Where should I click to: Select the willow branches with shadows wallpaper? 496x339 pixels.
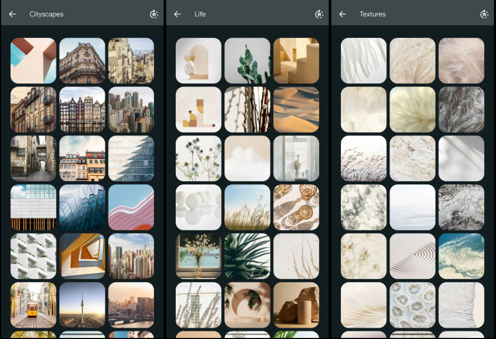[247, 110]
